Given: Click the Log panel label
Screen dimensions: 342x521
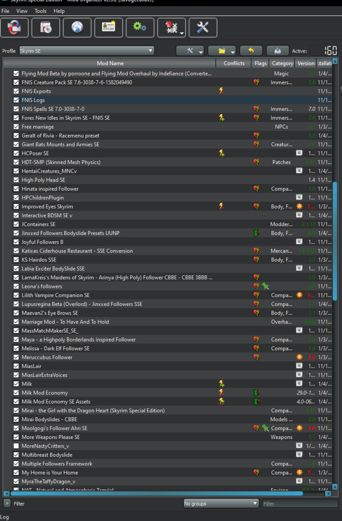Looking at the screenshot, I should click(5, 517).
